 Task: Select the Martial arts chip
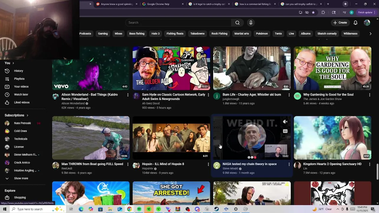[x=242, y=34]
